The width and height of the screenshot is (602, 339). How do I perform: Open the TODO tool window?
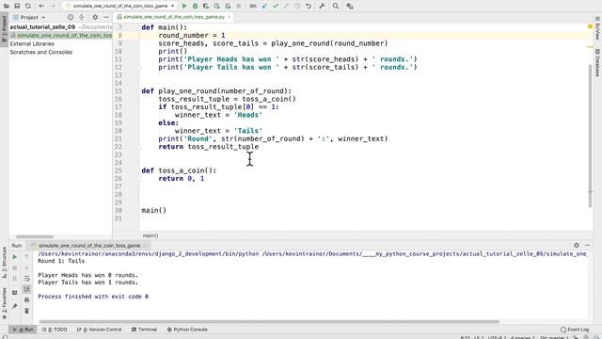tap(55, 330)
